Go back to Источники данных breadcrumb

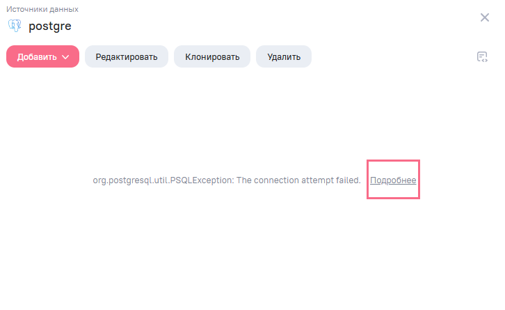42,10
